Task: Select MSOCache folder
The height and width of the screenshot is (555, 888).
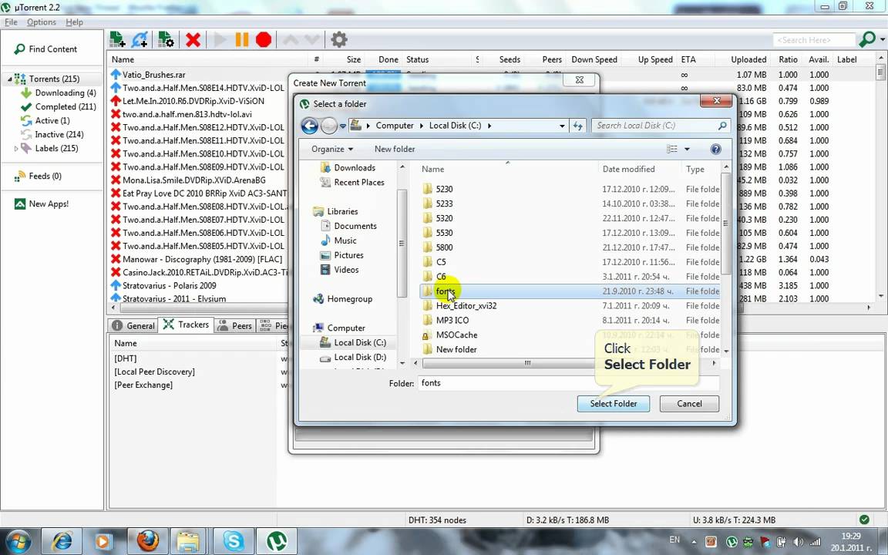Action: pos(570,335)
